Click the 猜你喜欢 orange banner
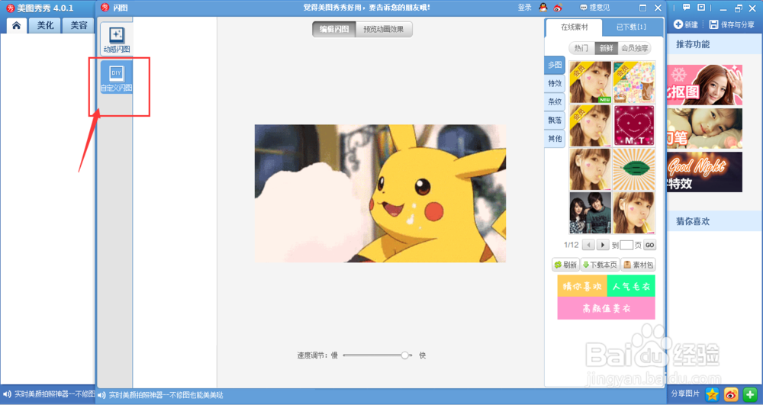The image size is (763, 405). click(x=582, y=286)
